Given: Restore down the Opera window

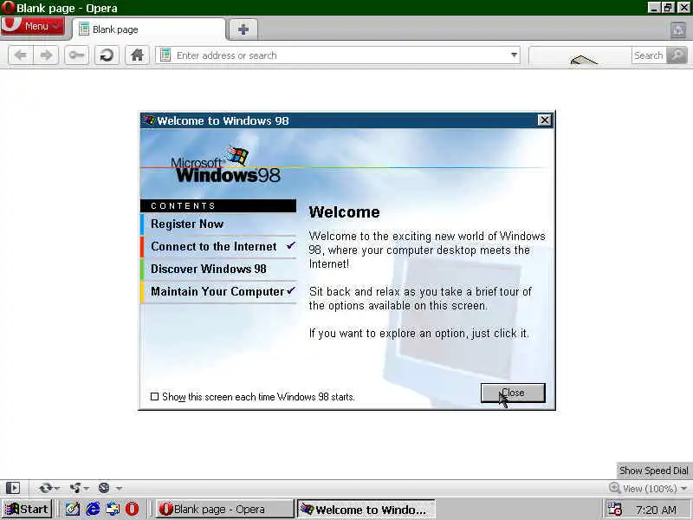Looking at the screenshot, I should [668, 8].
